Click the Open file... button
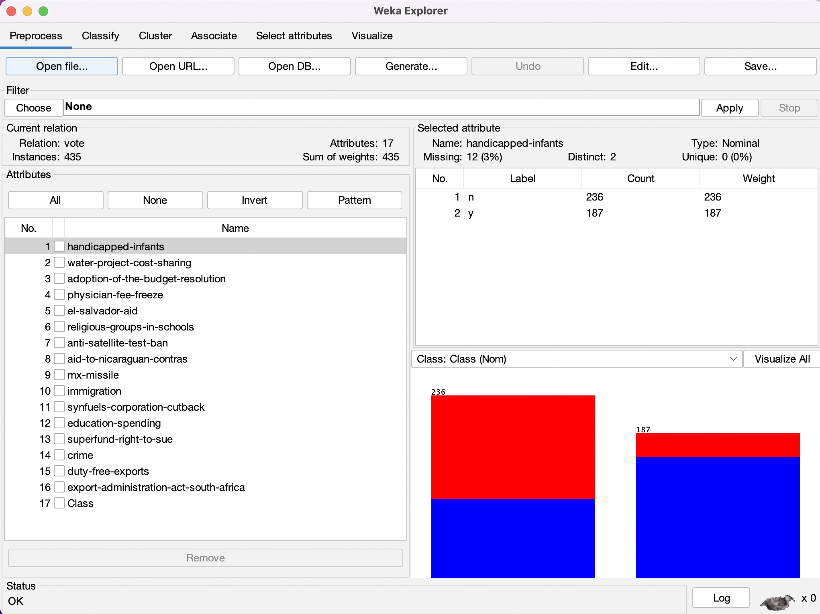The height and width of the screenshot is (614, 820). tap(61, 66)
